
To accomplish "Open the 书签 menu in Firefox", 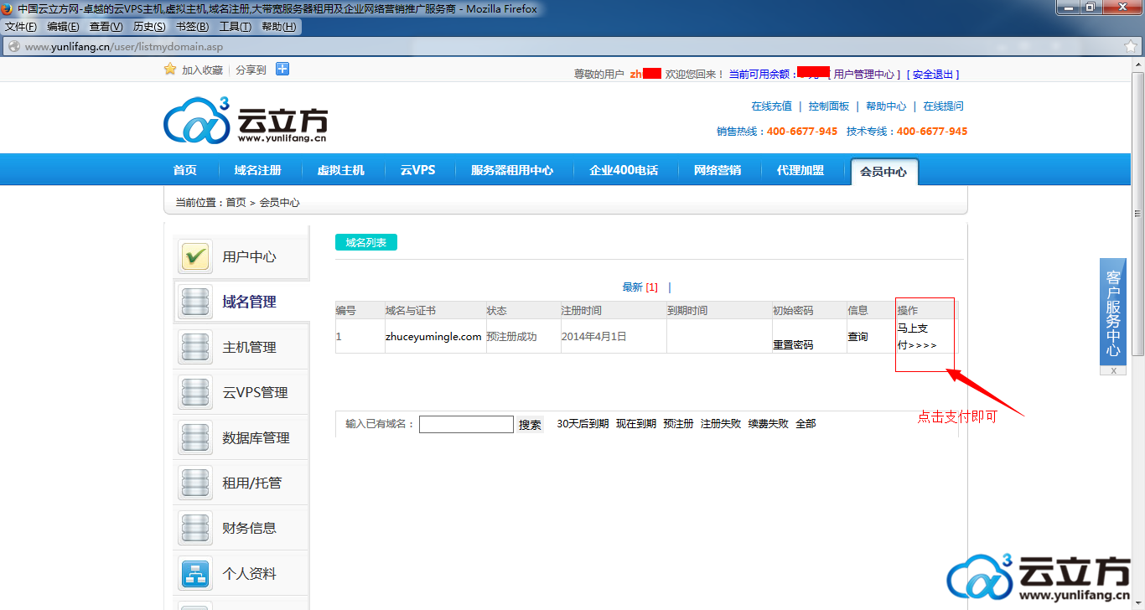I will [x=192, y=27].
